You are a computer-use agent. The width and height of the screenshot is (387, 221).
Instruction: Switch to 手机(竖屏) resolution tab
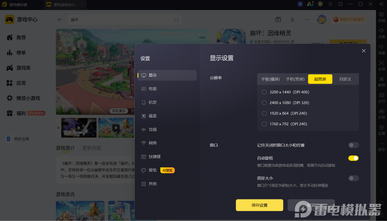(x=295, y=79)
